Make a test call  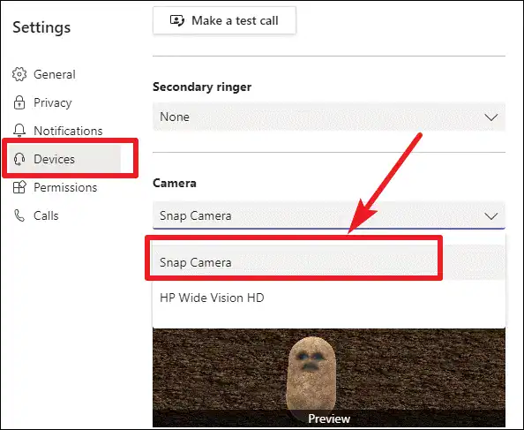pyautogui.click(x=225, y=20)
